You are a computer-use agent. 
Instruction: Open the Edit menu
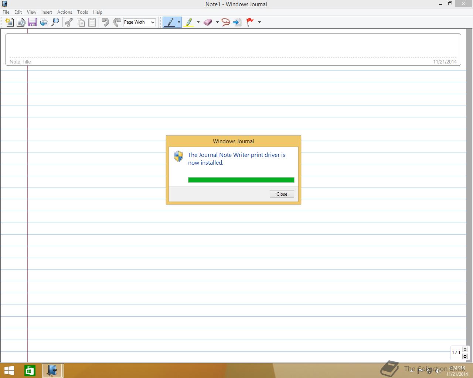click(x=18, y=12)
